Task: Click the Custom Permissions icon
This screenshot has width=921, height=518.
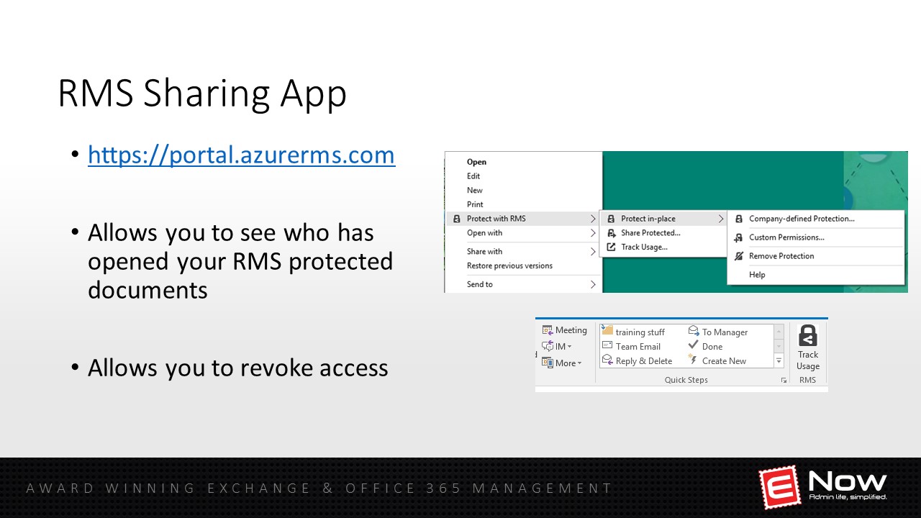Action: pos(738,237)
